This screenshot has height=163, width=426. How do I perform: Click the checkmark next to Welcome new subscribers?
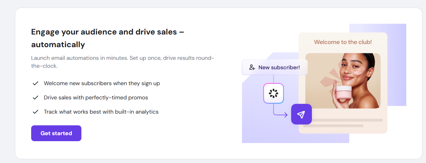[35, 84]
